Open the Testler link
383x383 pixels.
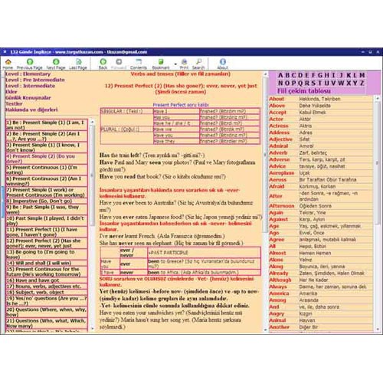pos(14,103)
